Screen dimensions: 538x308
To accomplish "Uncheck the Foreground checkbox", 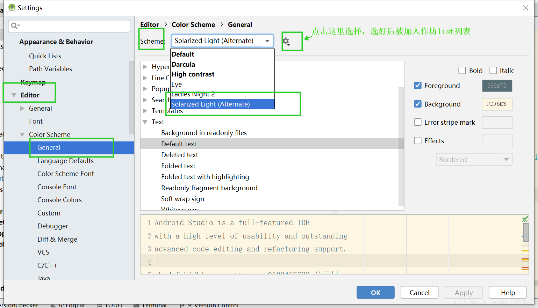I will tap(418, 86).
